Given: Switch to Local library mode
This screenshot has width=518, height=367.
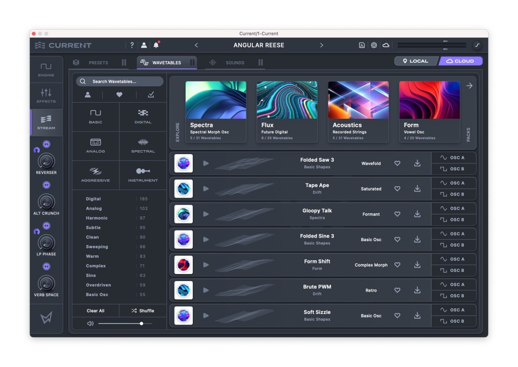Looking at the screenshot, I should coord(415,61).
